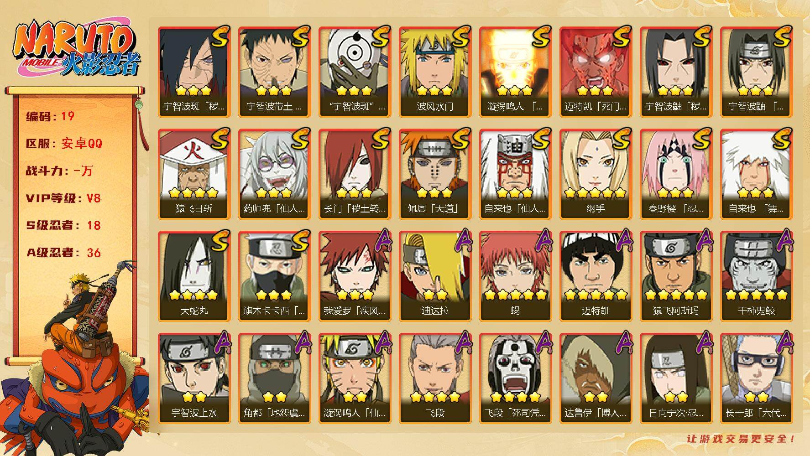The height and width of the screenshot is (456, 810).
Task: Click the 让游戏交易更安全 slogan
Action: click(x=741, y=439)
